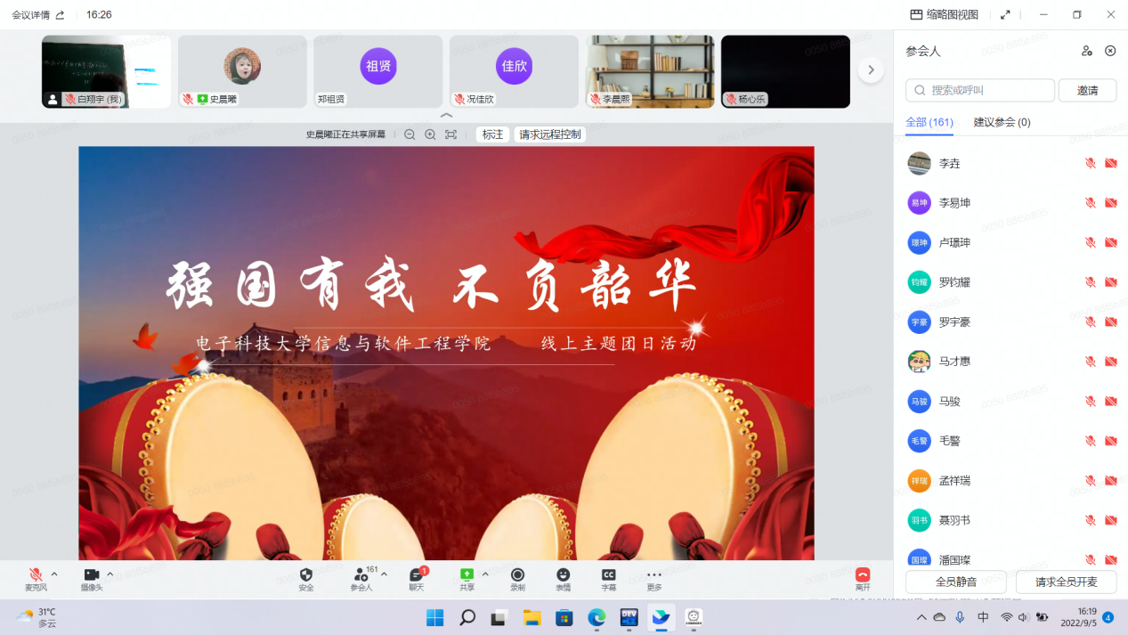Start recording with the 录制 button
This screenshot has width=1128, height=635.
(517, 575)
